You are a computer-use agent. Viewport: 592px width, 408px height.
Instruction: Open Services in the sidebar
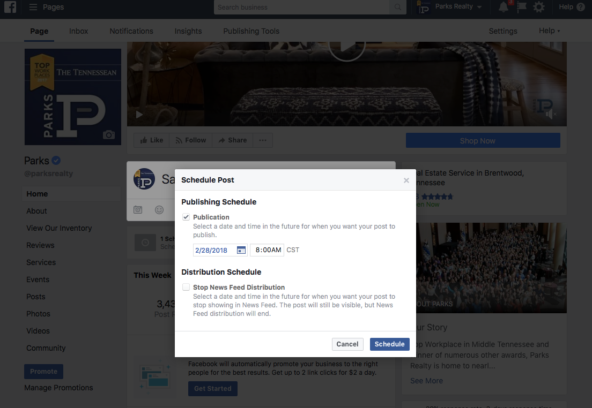[x=41, y=262]
